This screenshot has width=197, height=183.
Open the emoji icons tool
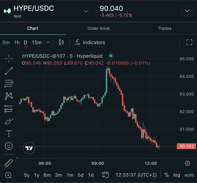[x=9, y=146]
